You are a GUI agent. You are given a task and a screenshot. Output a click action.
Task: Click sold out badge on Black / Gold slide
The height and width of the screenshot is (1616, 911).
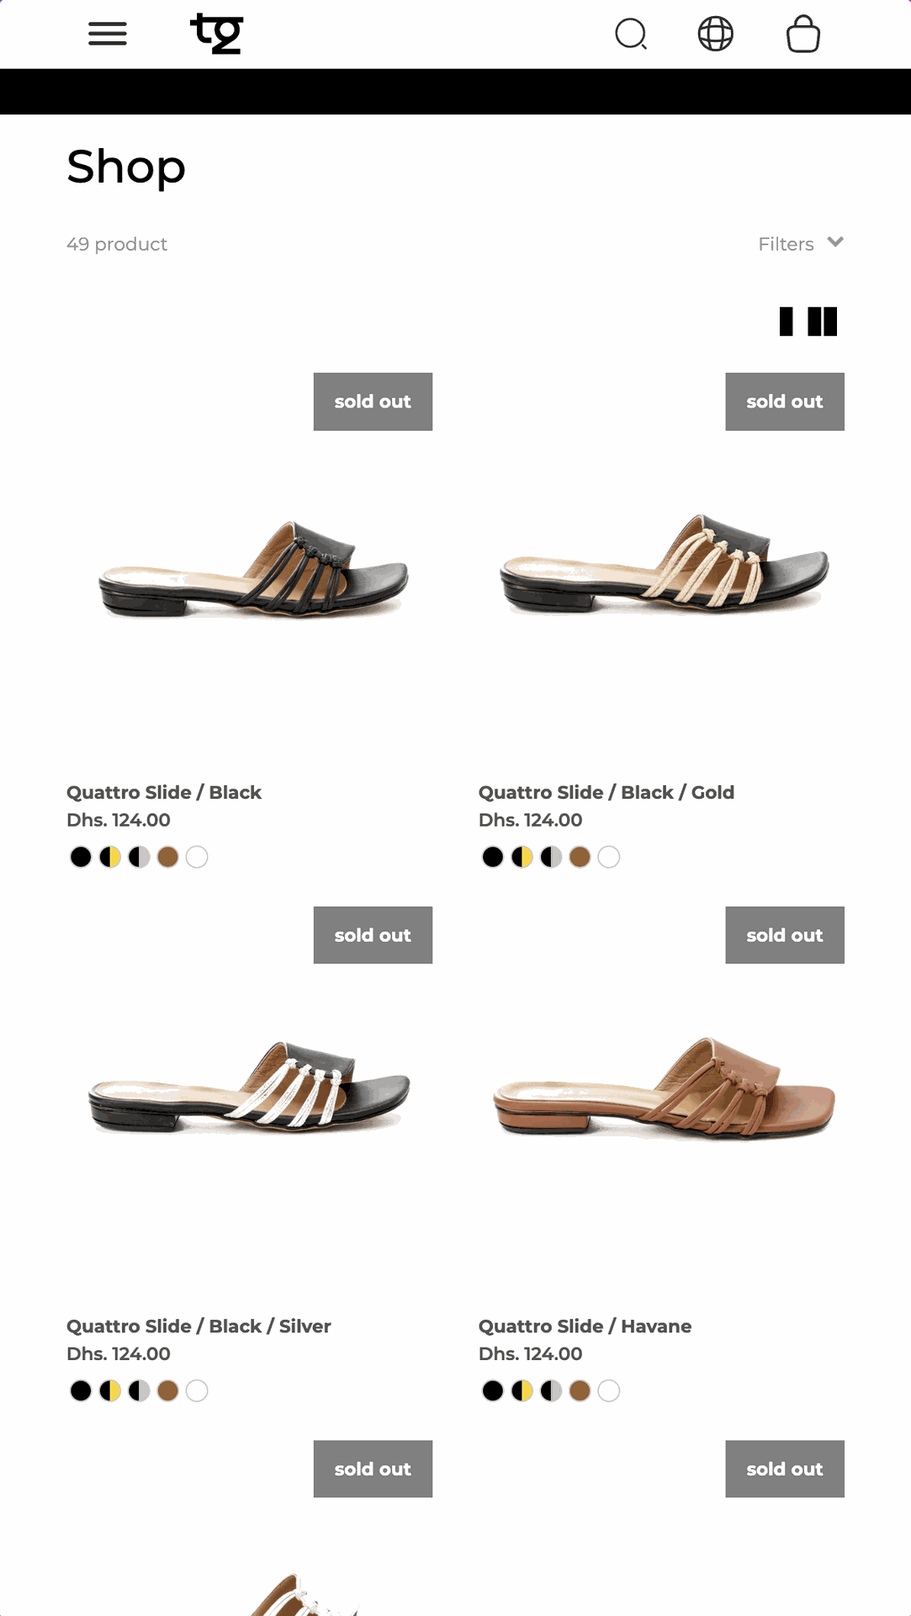[785, 401]
